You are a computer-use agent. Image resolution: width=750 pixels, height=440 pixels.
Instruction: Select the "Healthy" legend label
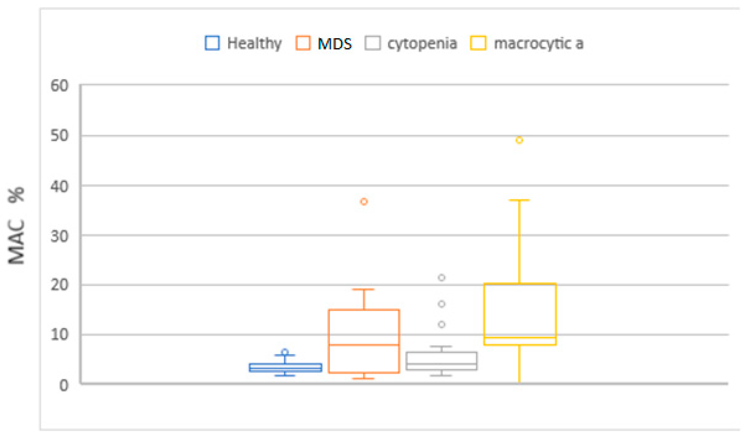[x=254, y=43]
